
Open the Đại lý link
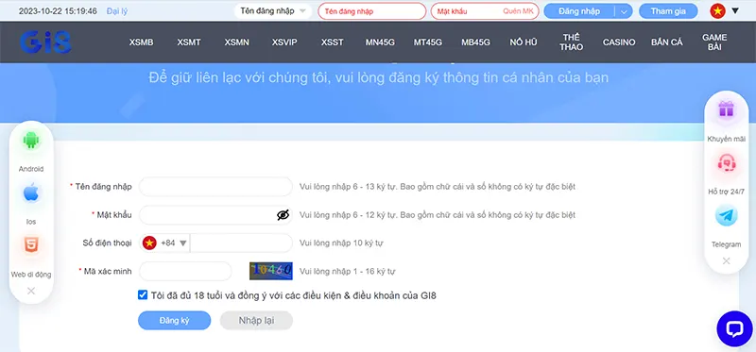coord(117,11)
